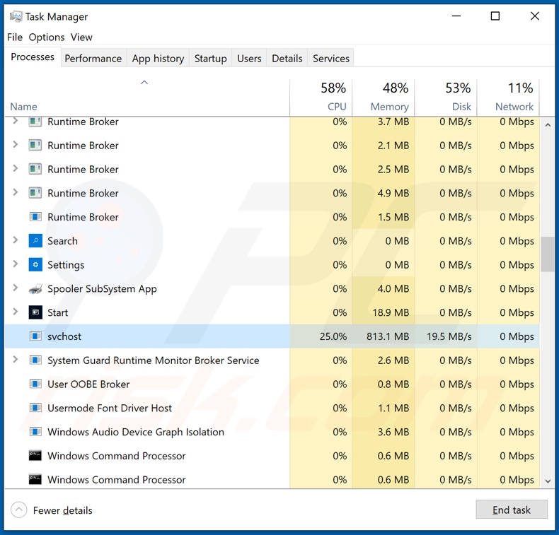The width and height of the screenshot is (559, 535).
Task: Expand the Spooler SubSystem App entry
Action: 16,288
